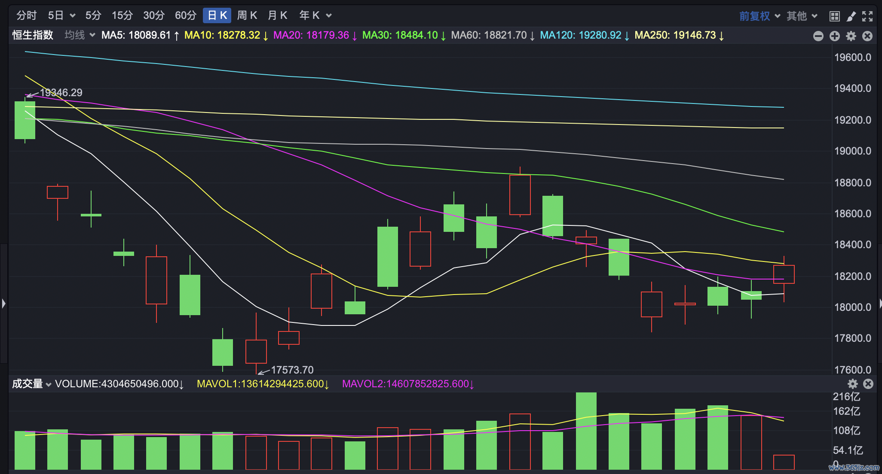Switch to 年K yearly candlesticks
Screen dimensions: 882x474
pos(309,15)
